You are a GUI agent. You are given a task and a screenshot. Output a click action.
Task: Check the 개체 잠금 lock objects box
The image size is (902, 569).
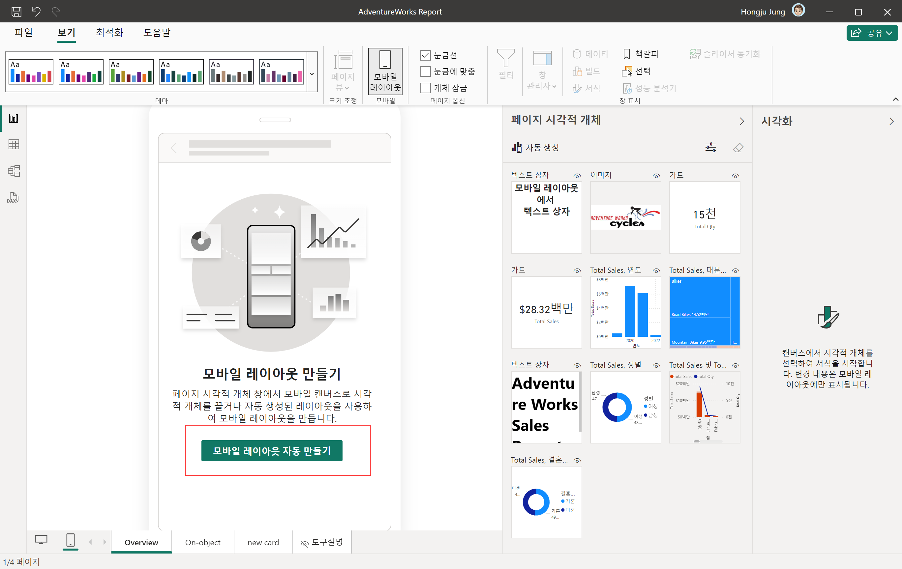425,88
